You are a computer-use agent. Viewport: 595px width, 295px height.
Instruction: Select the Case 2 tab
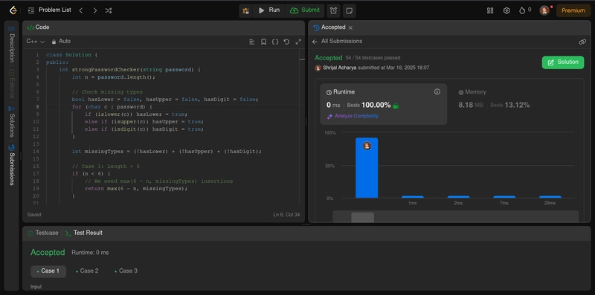click(87, 271)
